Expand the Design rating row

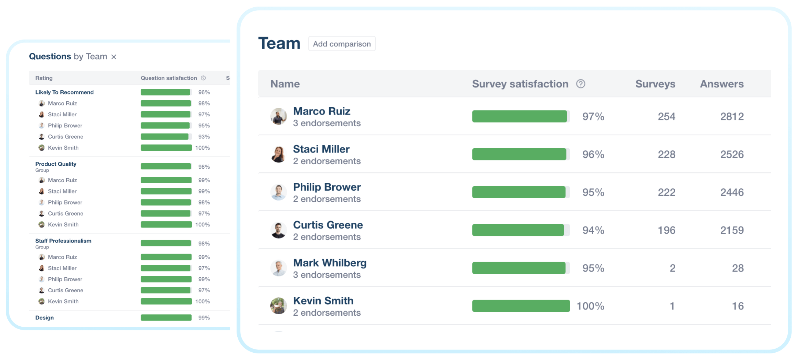(x=44, y=318)
